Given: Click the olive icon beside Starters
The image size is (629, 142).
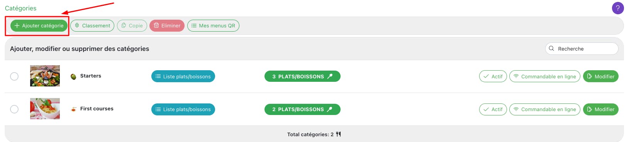Looking at the screenshot, I should 73,76.
